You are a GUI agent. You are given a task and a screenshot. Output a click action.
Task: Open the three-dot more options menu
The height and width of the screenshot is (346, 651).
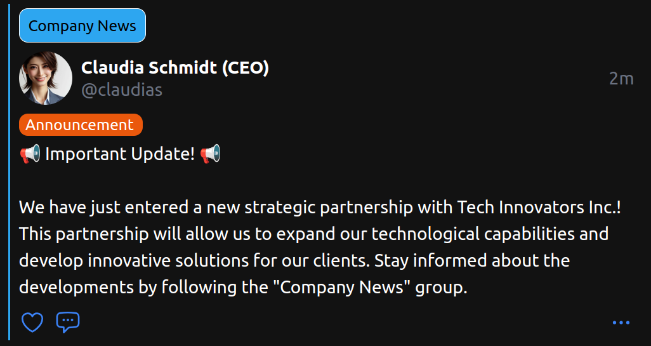[621, 323]
